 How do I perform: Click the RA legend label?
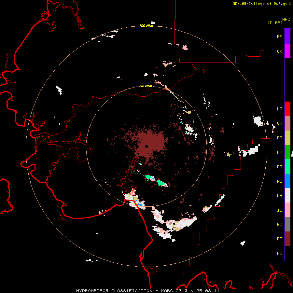click(279, 167)
